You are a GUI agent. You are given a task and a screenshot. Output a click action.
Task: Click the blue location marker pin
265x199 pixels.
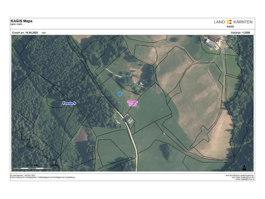120,94
